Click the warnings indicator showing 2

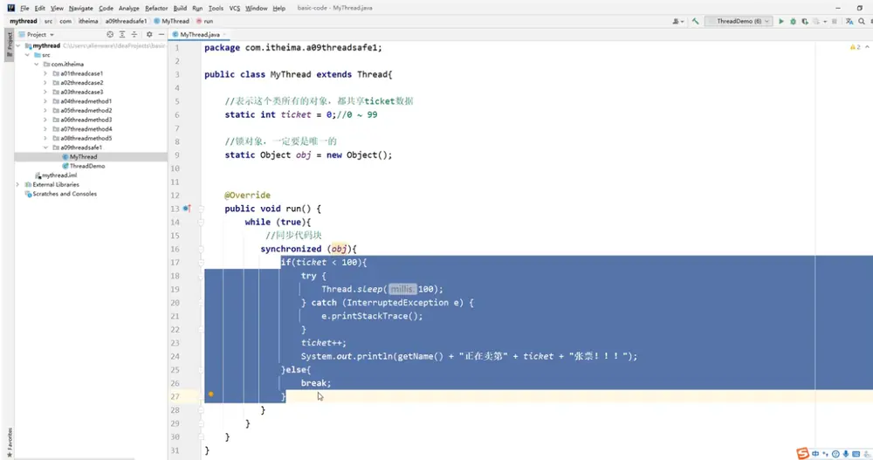click(x=856, y=47)
